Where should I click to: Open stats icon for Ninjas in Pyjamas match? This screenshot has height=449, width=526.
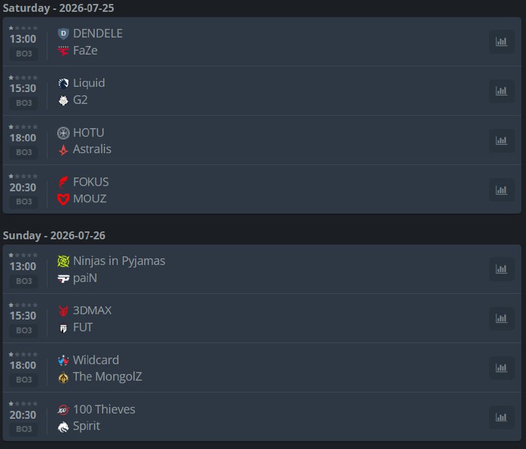pos(502,269)
